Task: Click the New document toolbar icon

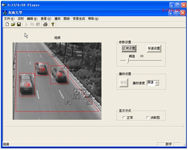Action: tap(7, 25)
